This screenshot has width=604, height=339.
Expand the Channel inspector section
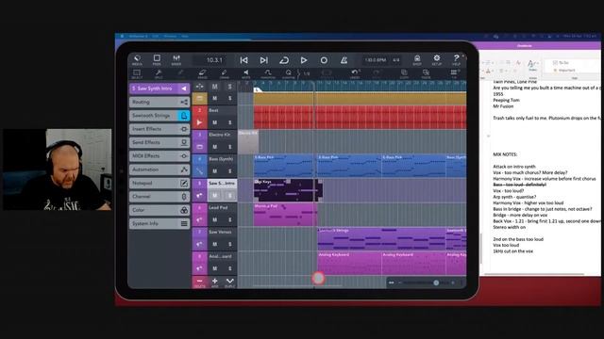159,197
